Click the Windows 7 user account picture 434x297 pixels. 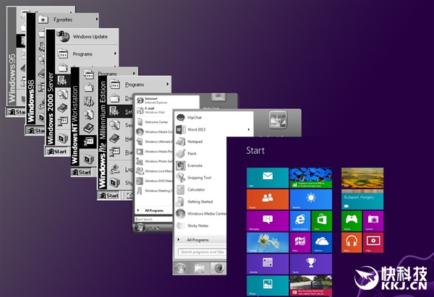(x=278, y=119)
